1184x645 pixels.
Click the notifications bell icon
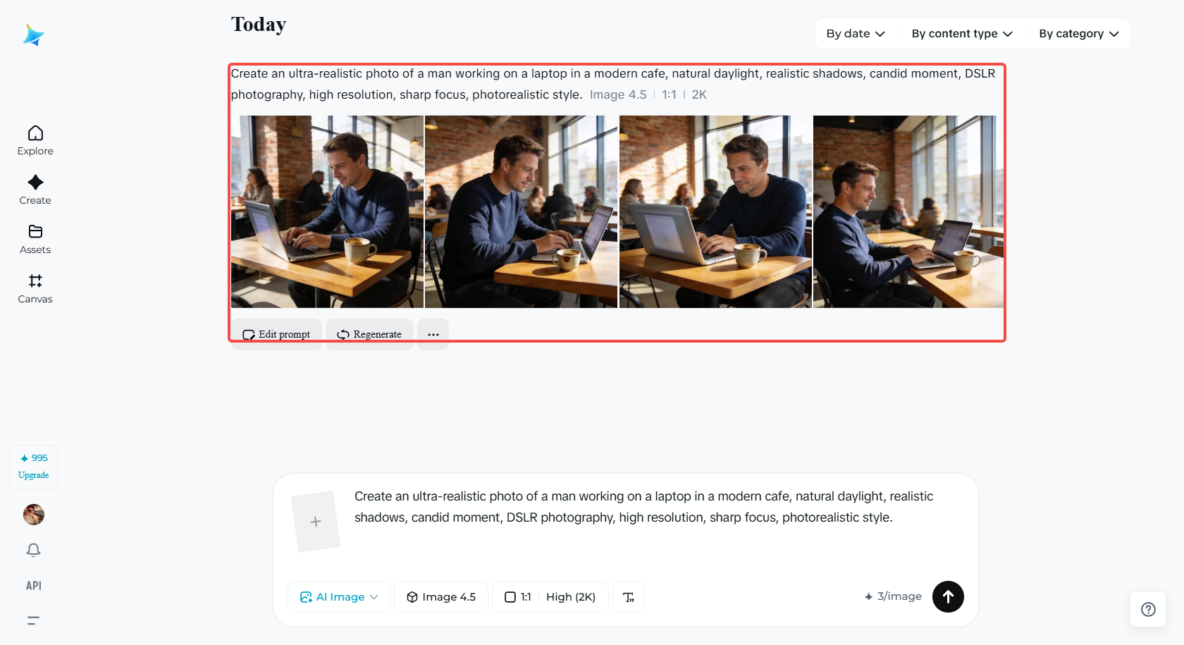click(x=33, y=550)
